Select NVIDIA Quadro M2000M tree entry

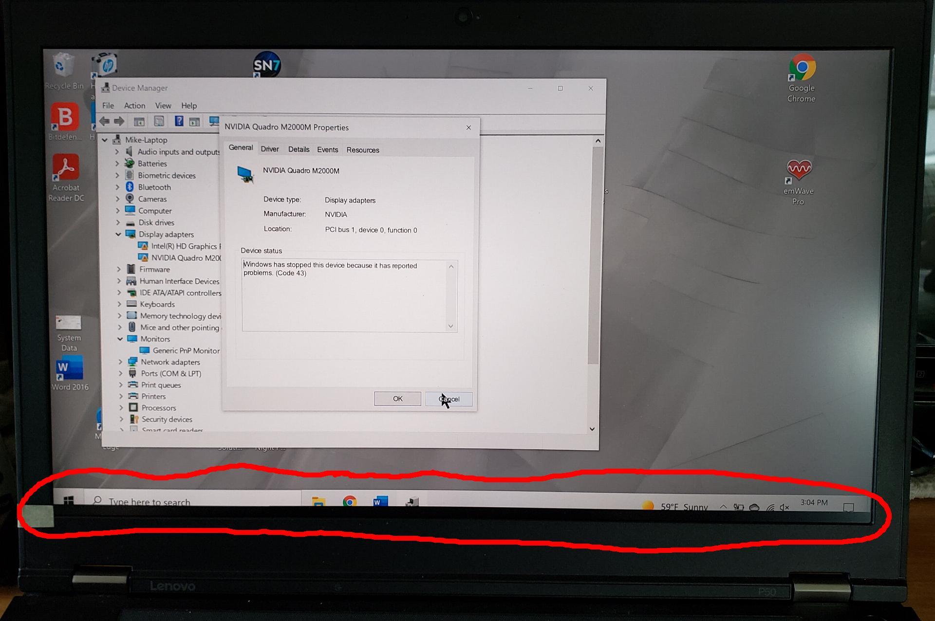180,258
